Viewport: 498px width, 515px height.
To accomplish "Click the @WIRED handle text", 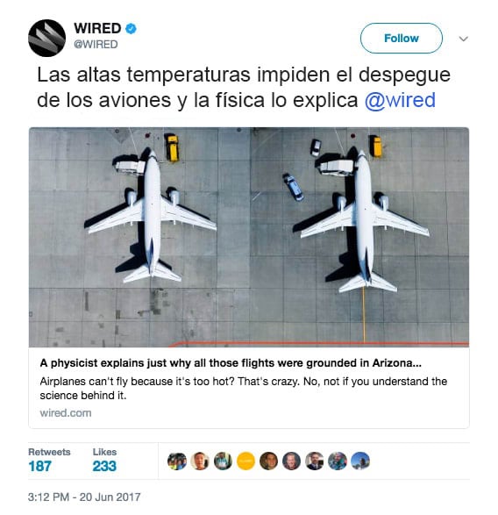I will click(x=96, y=45).
